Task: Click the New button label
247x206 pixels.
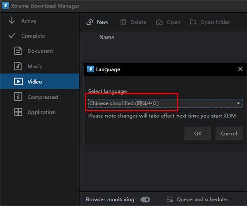Action: tap(102, 22)
